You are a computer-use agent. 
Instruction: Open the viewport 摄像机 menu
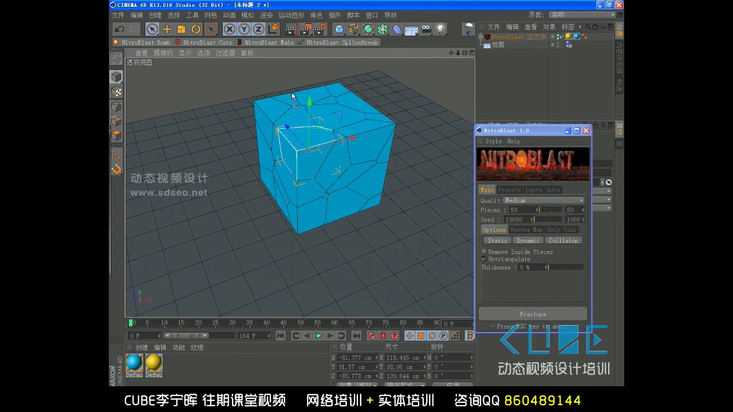click(x=163, y=53)
